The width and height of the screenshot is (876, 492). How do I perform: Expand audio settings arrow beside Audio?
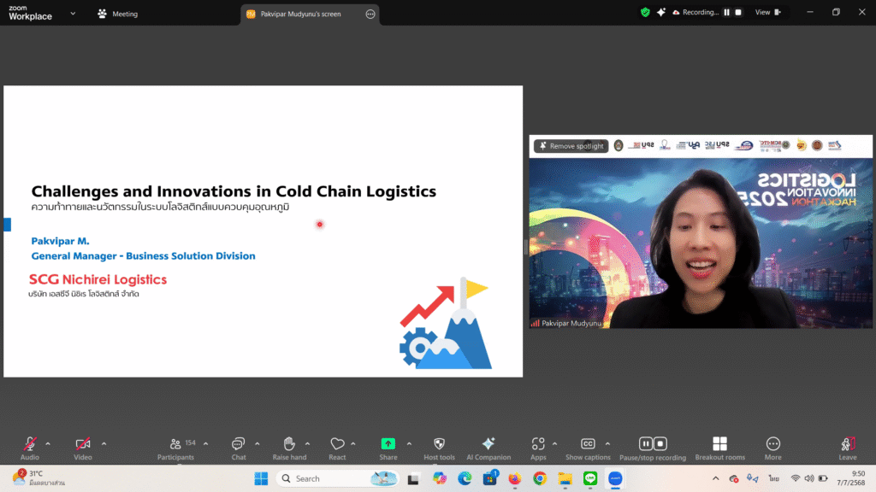[x=48, y=444]
